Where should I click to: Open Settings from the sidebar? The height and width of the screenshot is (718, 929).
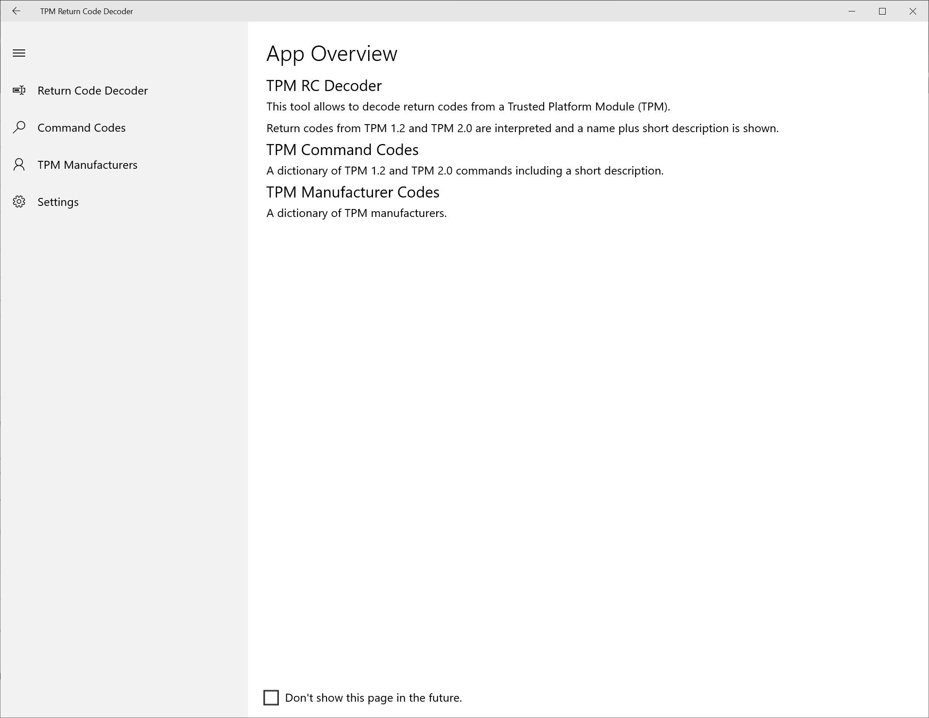click(x=58, y=202)
